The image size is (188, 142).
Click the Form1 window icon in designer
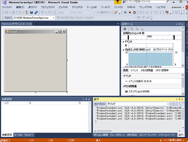point(7,32)
